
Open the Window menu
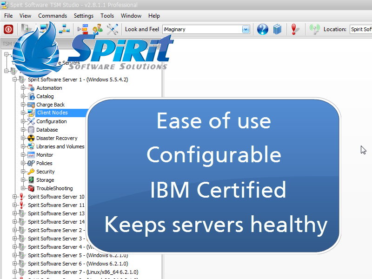(x=131, y=16)
